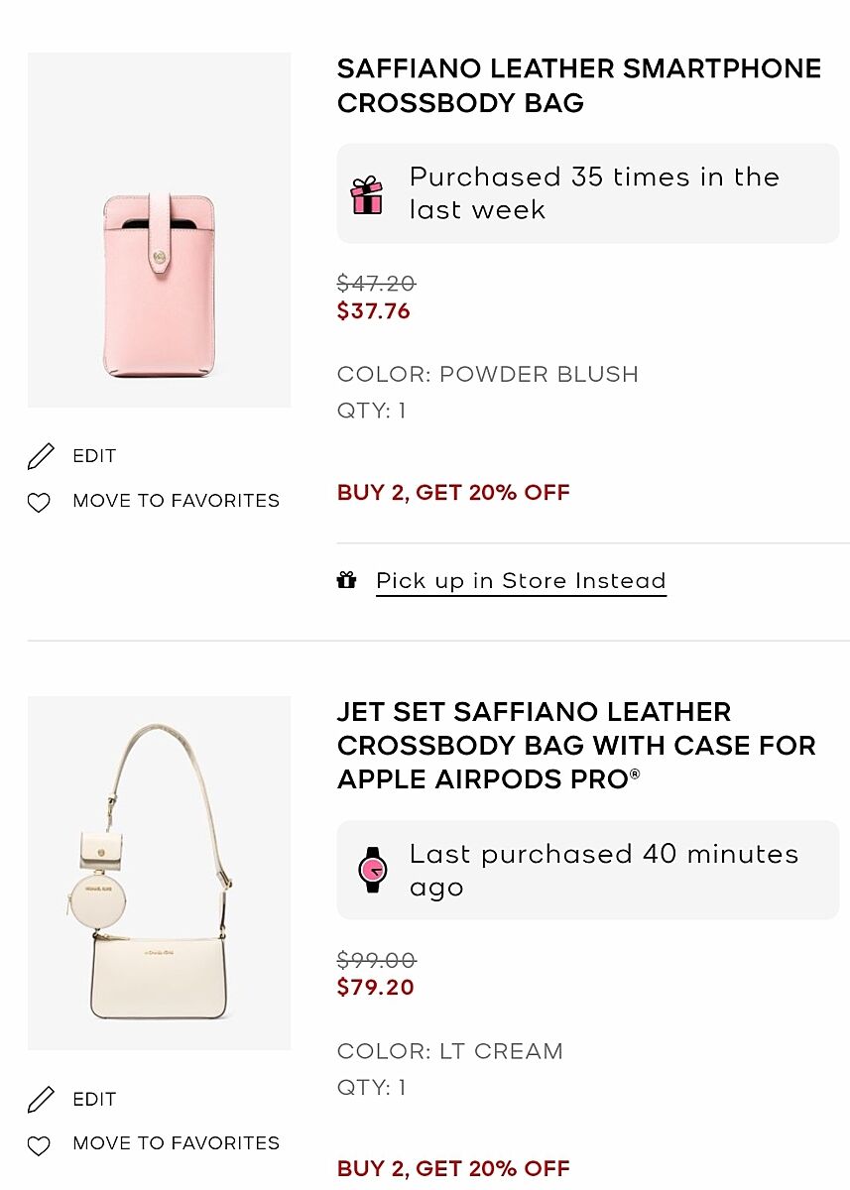Click the heart icon for the pink smartphone bag
The image size is (850, 1190).
[x=39, y=503]
